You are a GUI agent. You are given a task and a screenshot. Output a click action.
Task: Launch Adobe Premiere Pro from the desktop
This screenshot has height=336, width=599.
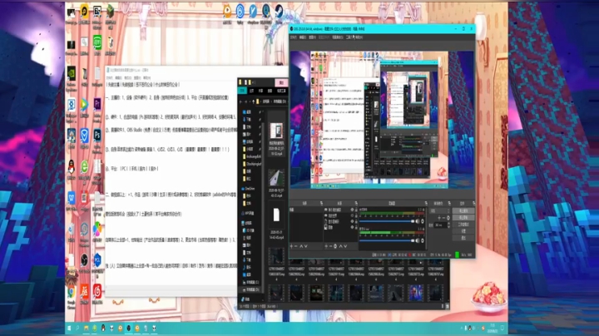click(x=97, y=104)
